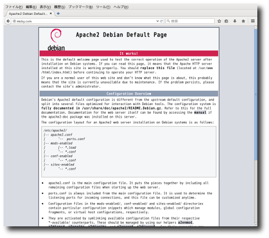Click the site identity globe icon
Viewport: 269px width, 238px height.
[14, 21]
